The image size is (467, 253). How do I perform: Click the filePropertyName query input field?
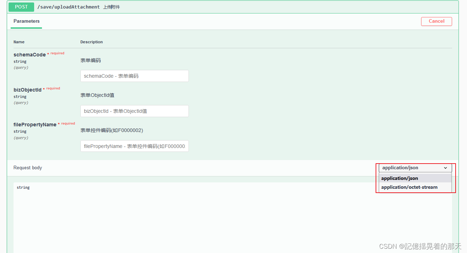tap(134, 146)
